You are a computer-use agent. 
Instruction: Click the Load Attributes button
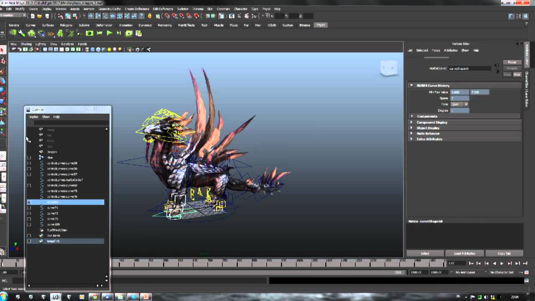tap(464, 253)
